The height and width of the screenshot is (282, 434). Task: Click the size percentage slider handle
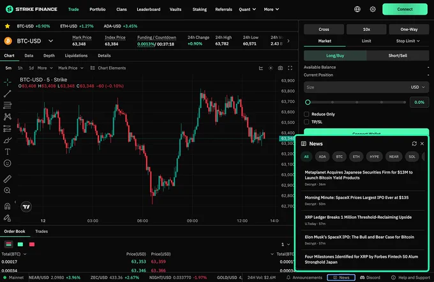[x=308, y=102]
